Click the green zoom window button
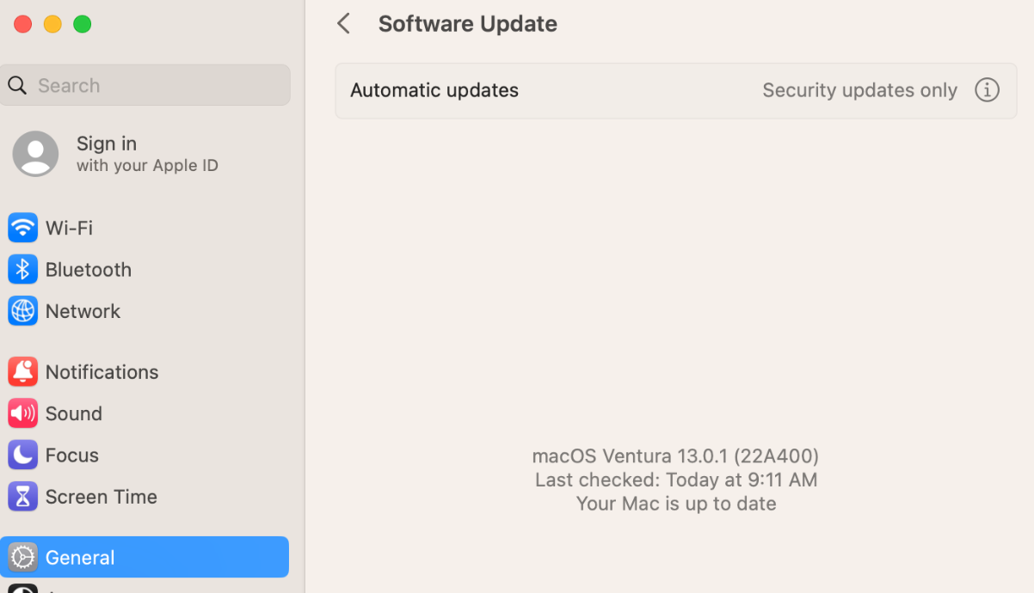 point(82,24)
